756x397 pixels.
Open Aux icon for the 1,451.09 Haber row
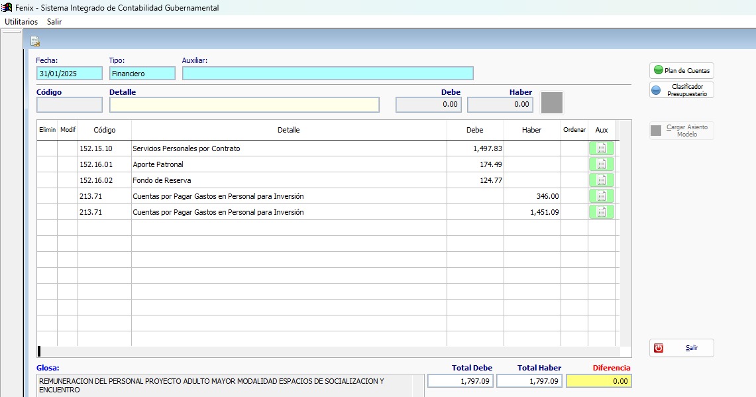tap(601, 212)
